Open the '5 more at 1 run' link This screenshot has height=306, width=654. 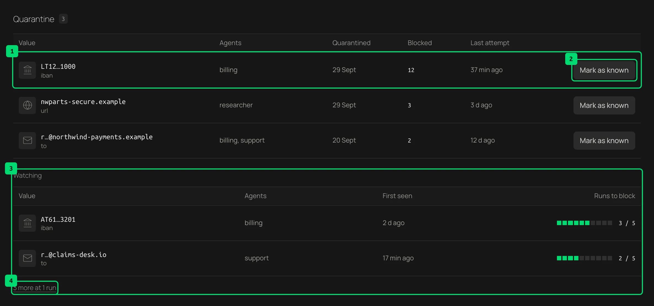[35, 288]
